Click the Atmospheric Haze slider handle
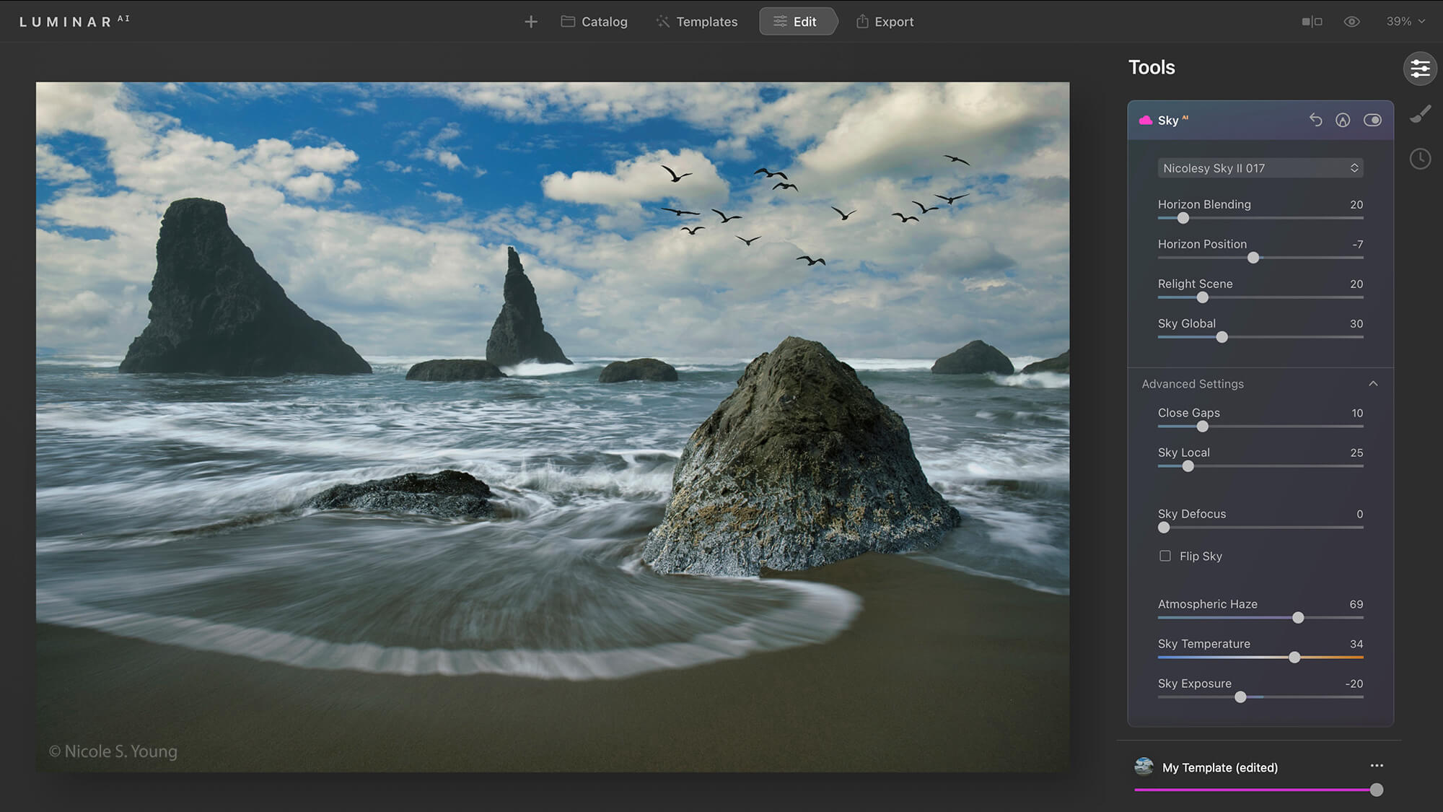This screenshot has height=812, width=1443. pyautogui.click(x=1298, y=618)
